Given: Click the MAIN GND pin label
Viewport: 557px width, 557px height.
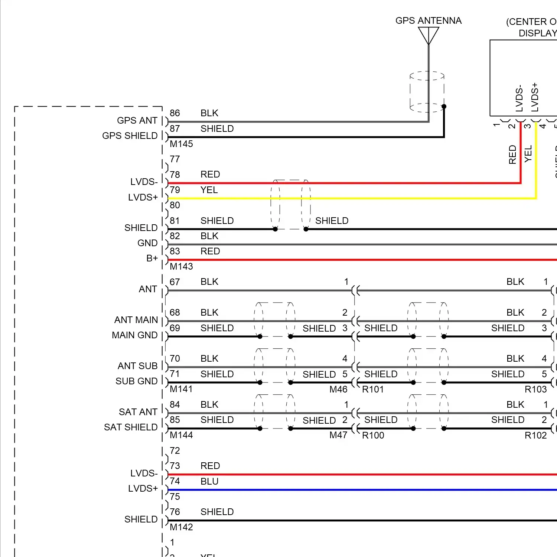Looking at the screenshot, I should coord(135,335).
